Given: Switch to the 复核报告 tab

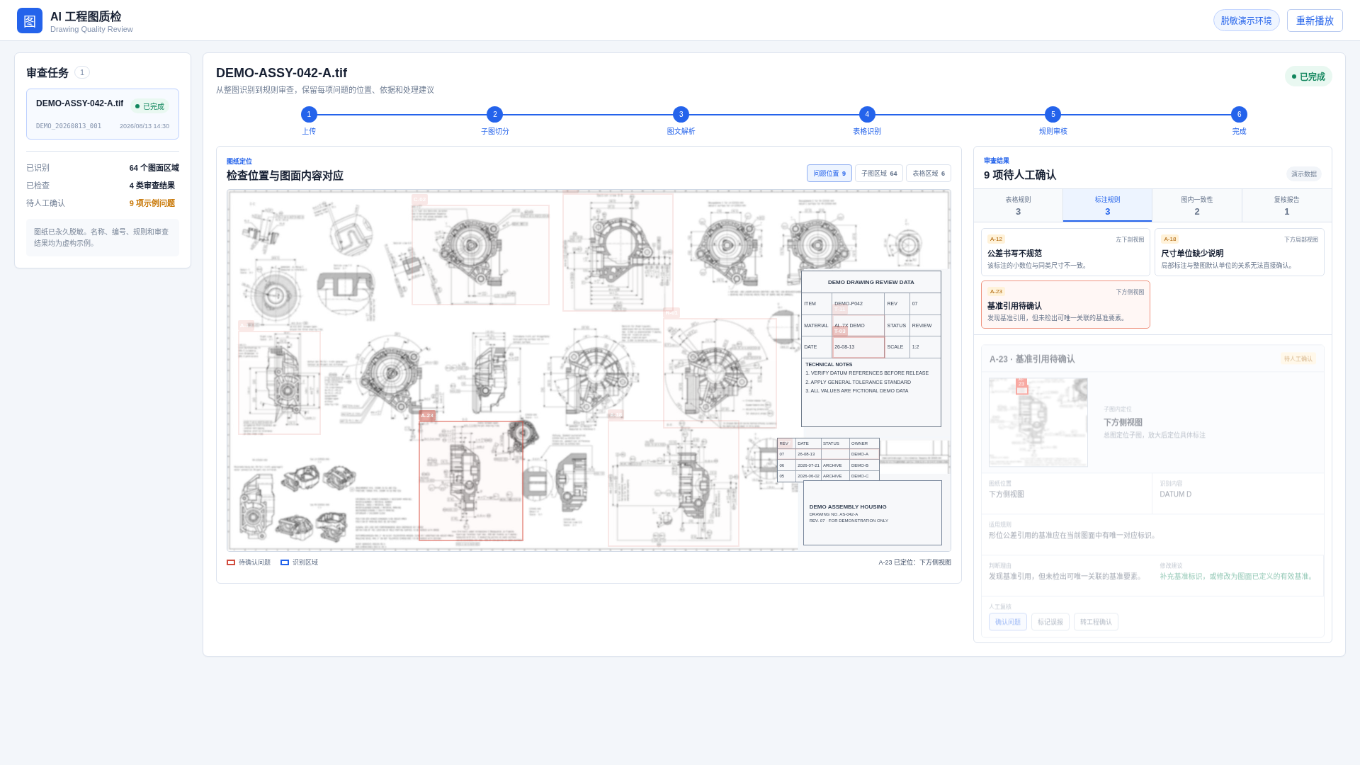Looking at the screenshot, I should 1286,205.
